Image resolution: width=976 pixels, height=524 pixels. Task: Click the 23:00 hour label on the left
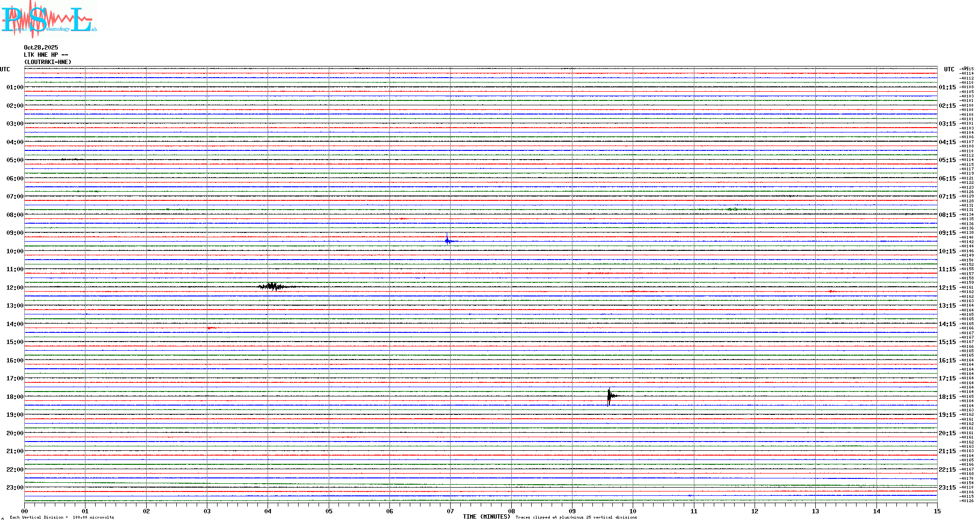[15, 488]
